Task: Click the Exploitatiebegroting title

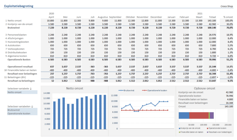Action: [x=19, y=6]
